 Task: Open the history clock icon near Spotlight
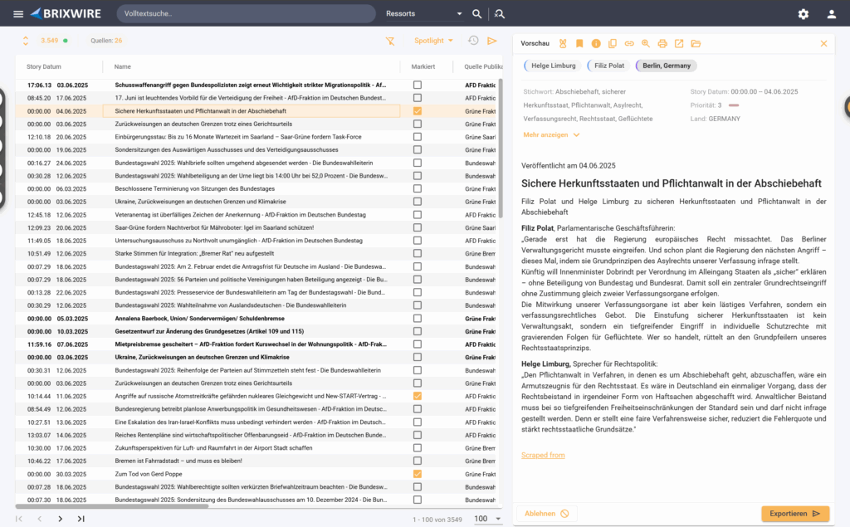[x=473, y=41]
